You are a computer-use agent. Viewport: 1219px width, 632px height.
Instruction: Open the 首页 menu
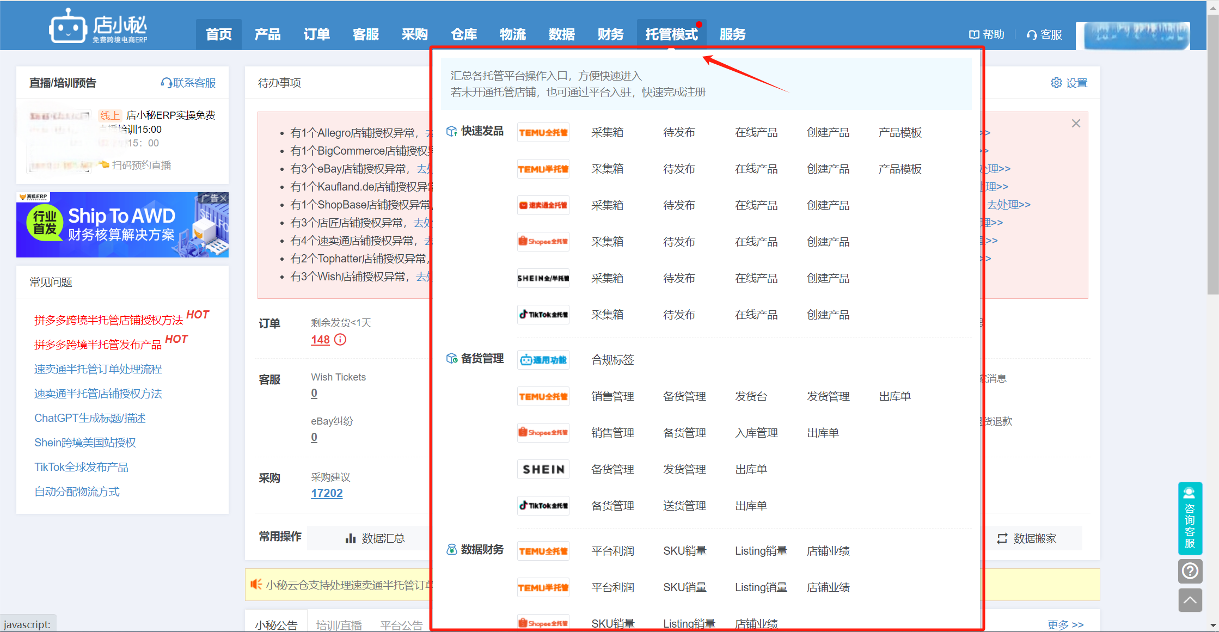(x=219, y=34)
